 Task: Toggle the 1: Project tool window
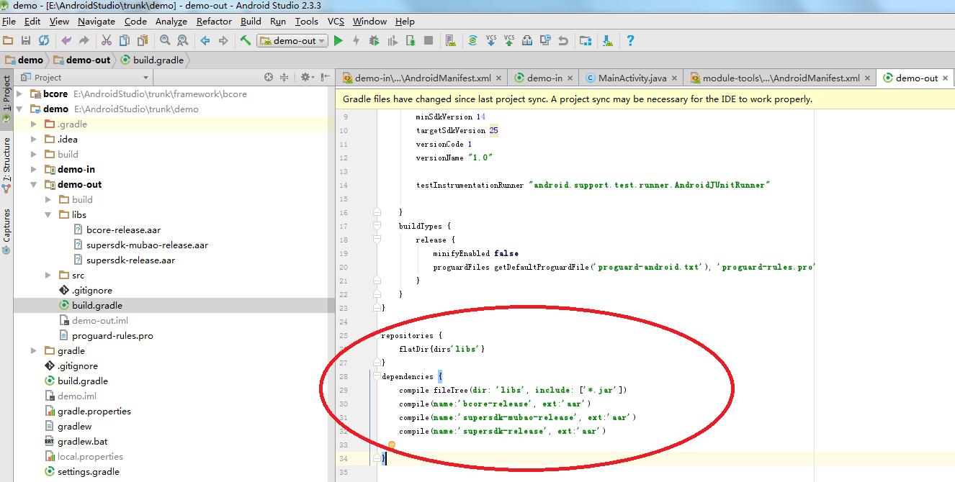(x=6, y=99)
